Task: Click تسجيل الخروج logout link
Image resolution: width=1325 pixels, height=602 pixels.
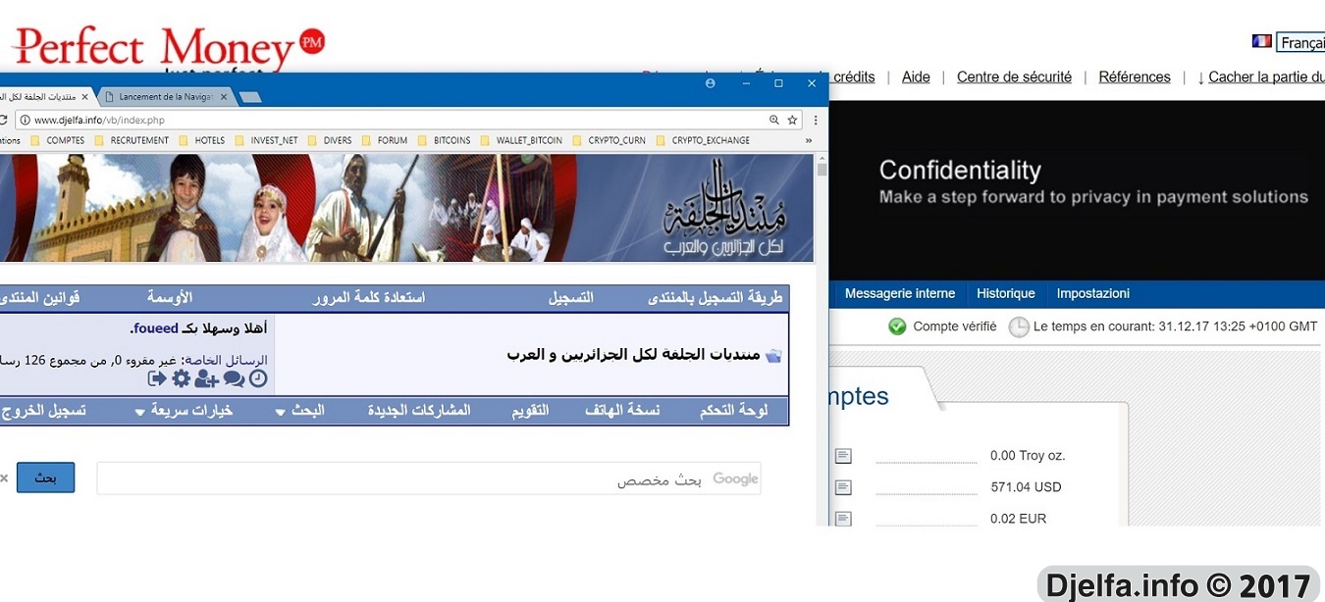Action: (43, 411)
